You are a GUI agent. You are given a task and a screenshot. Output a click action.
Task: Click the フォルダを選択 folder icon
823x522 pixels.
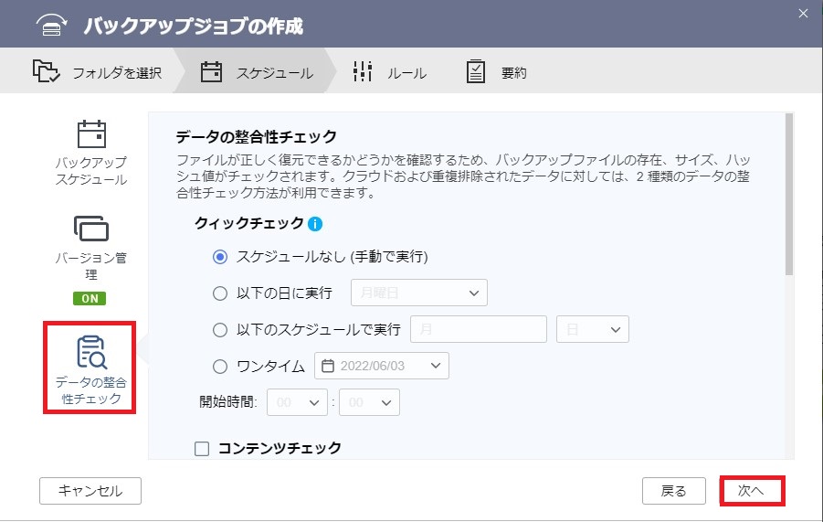point(47,71)
